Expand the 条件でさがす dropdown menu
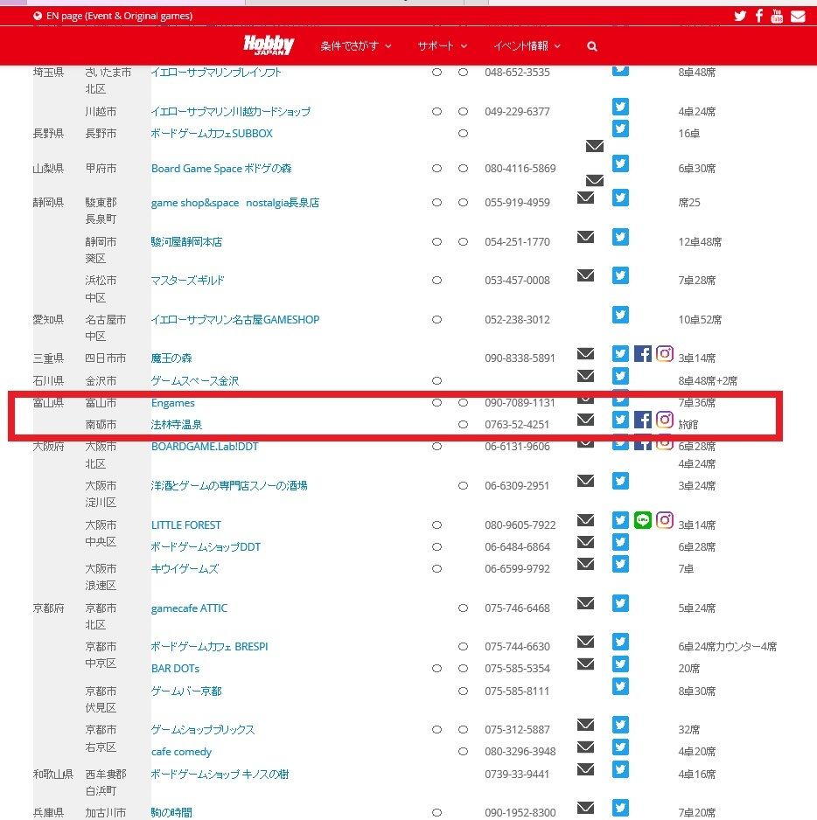This screenshot has width=817, height=820. 355,45
